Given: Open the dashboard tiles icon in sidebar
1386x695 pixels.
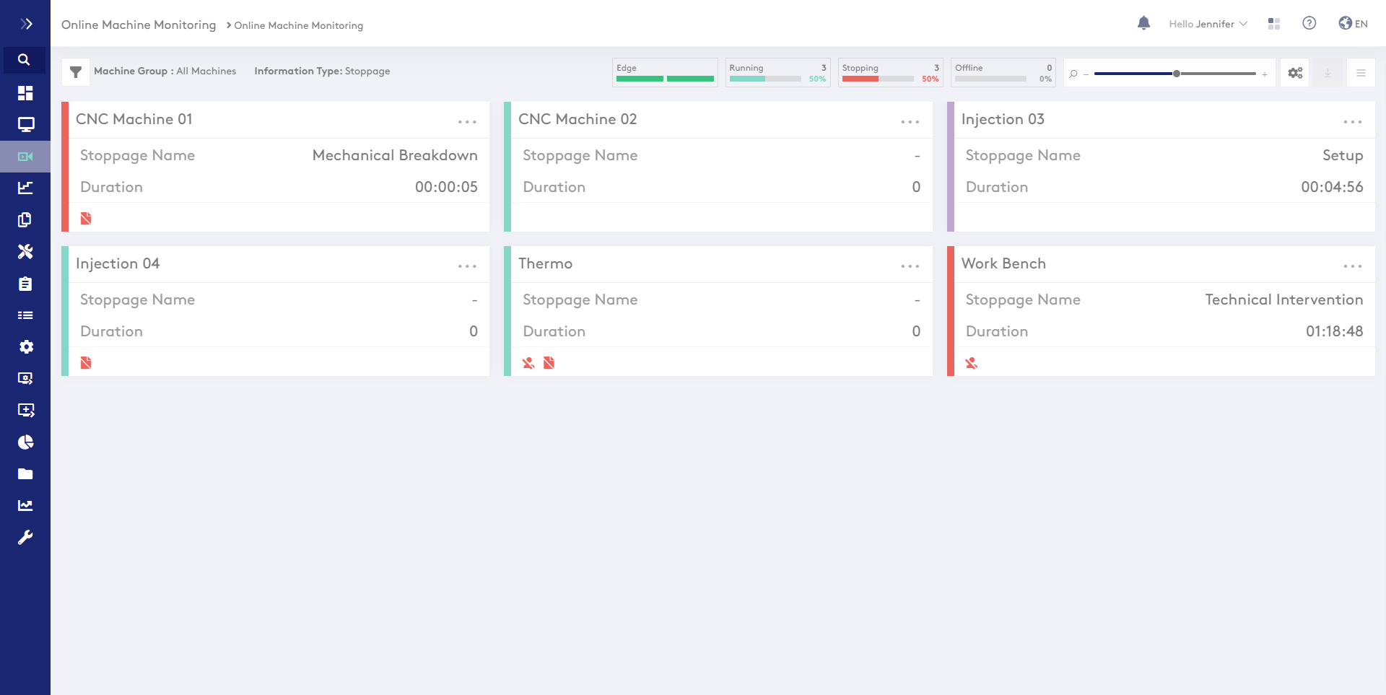Looking at the screenshot, I should (x=25, y=93).
